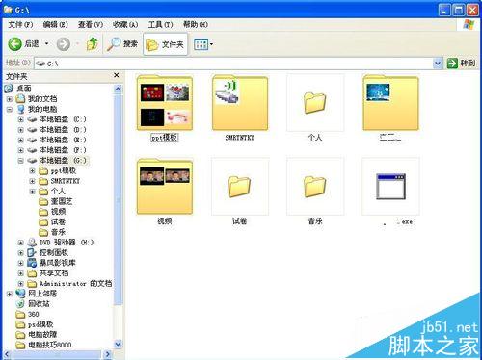Select 试卷 folder in the tree
This screenshot has width=482, height=360.
pos(58,221)
